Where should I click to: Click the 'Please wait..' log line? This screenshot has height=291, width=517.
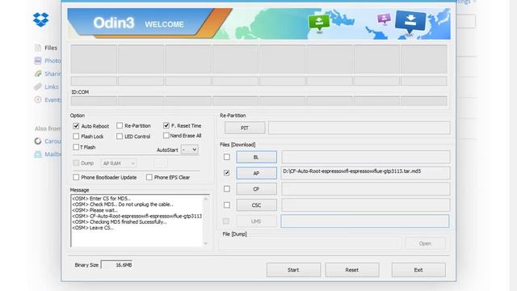click(x=95, y=210)
